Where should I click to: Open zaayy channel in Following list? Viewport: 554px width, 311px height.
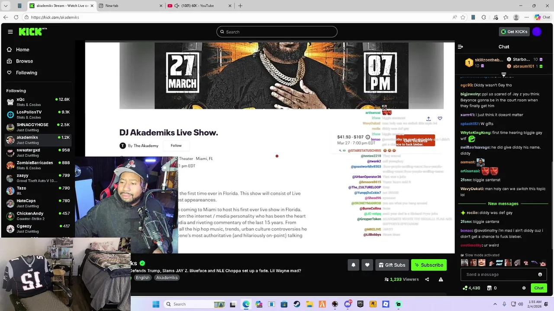pos(38,178)
